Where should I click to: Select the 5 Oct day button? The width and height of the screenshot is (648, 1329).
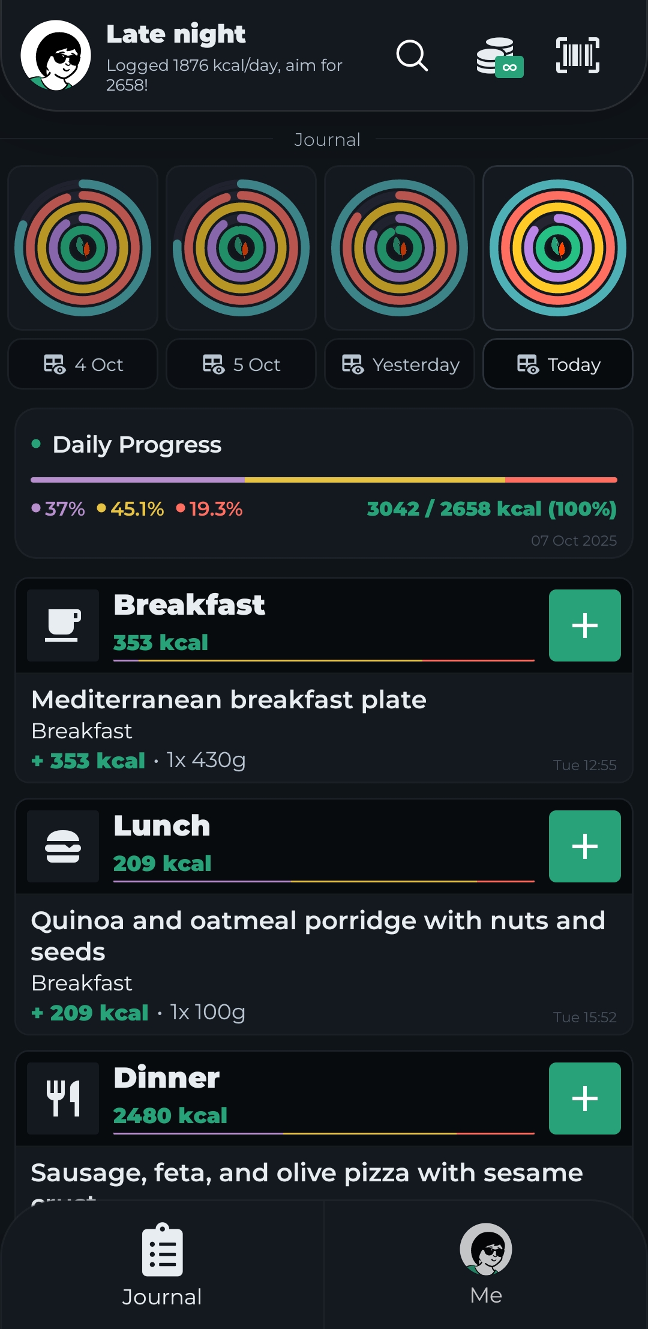click(241, 364)
